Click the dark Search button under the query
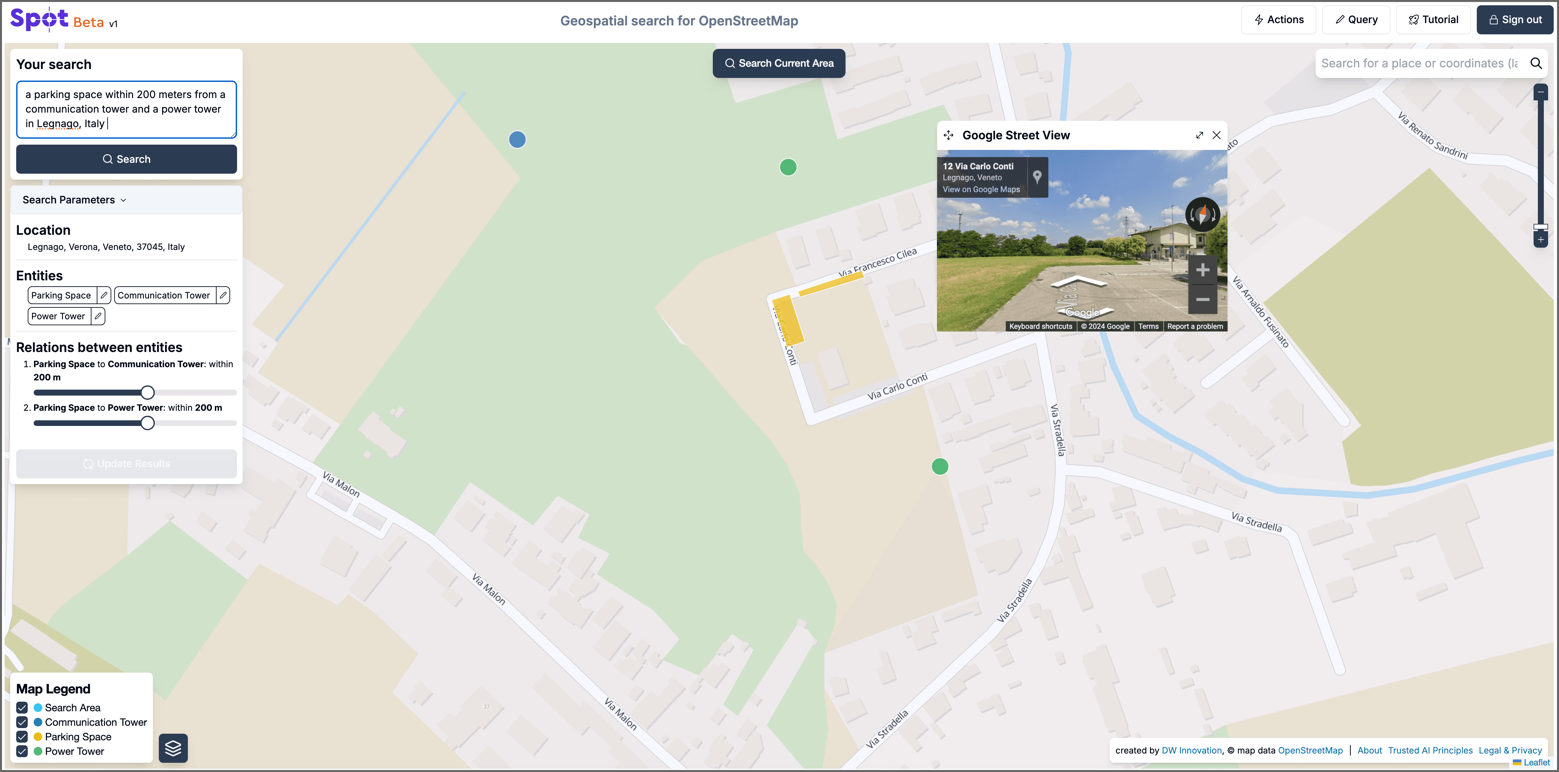Viewport: 1559px width, 772px height. click(x=126, y=158)
